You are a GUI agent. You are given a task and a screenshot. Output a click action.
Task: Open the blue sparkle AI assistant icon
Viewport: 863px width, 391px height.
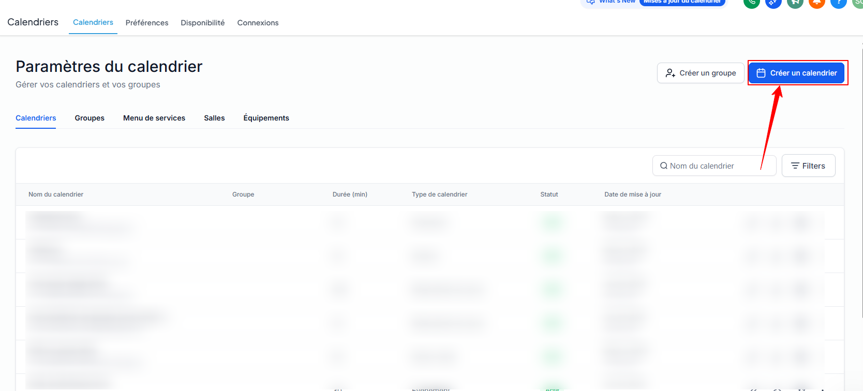click(x=773, y=3)
